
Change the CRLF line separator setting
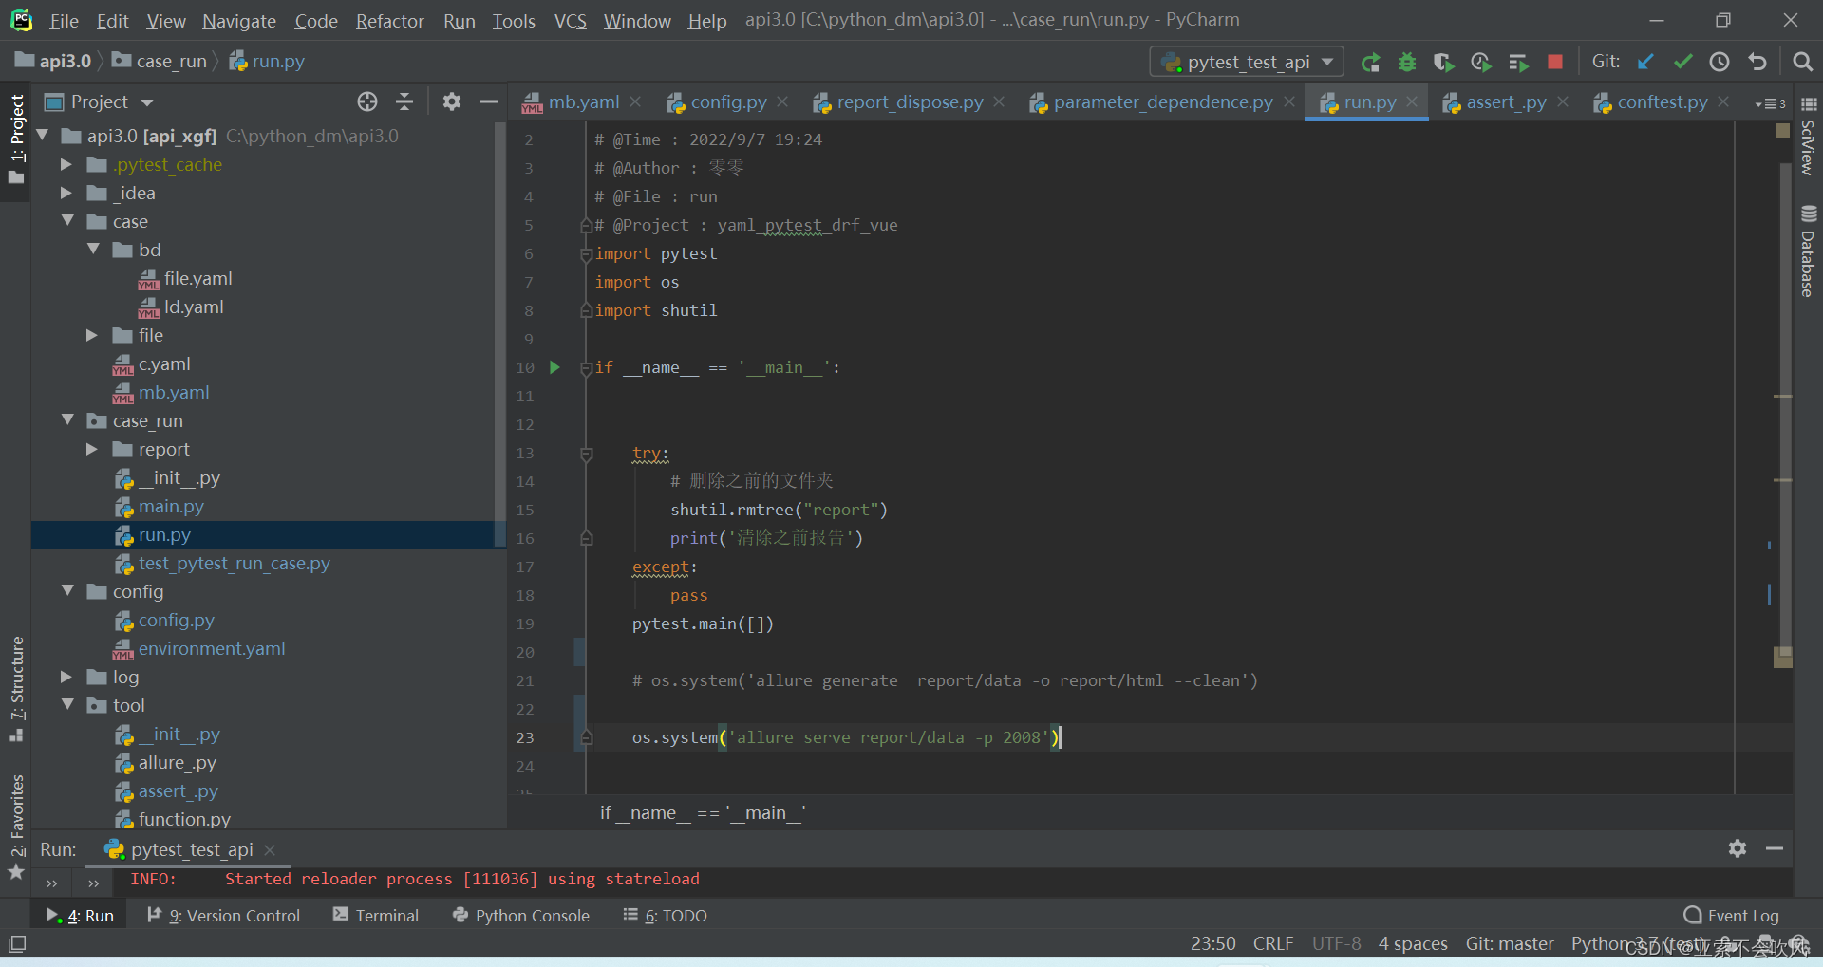pos(1273,943)
